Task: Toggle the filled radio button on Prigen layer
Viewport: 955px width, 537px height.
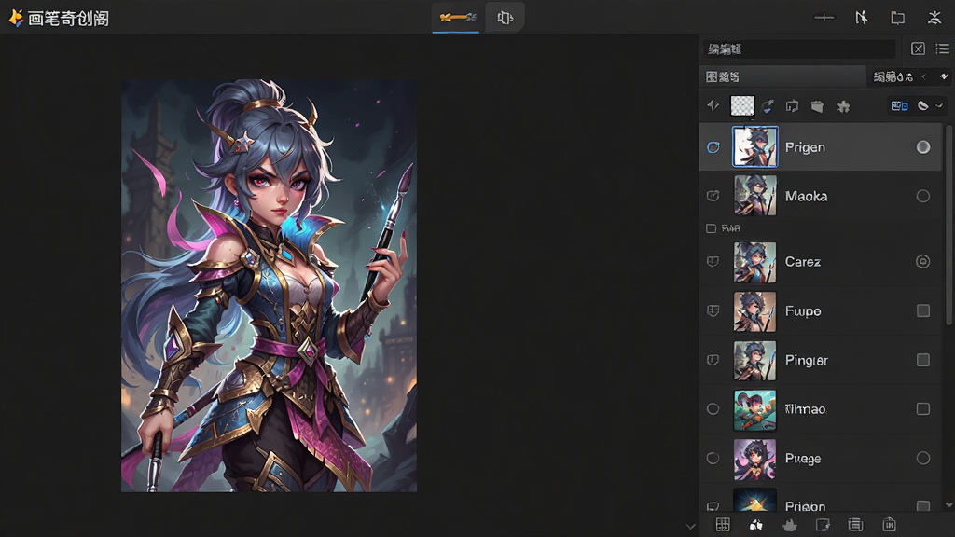Action: click(x=923, y=146)
